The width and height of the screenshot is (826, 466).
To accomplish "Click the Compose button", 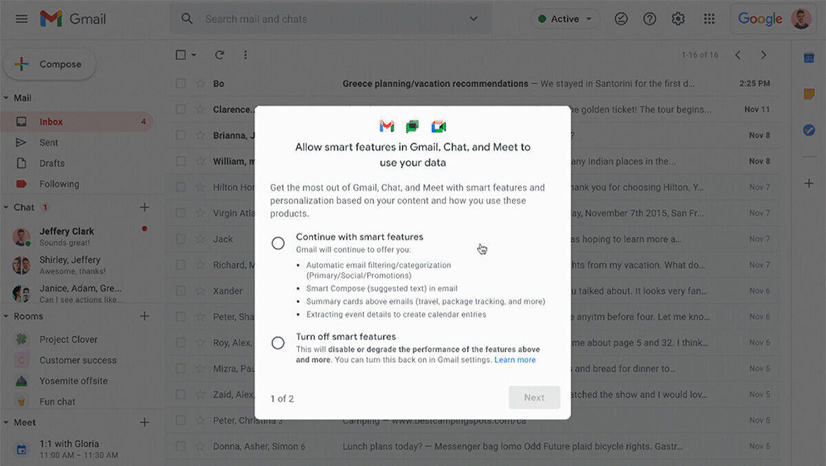I will 50,64.
